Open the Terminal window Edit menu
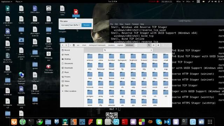Viewport: 224px width, 126px height. tap(116, 24)
